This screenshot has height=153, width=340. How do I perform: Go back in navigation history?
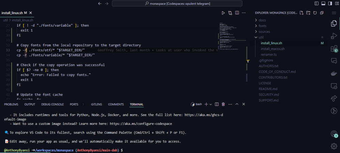100,3
